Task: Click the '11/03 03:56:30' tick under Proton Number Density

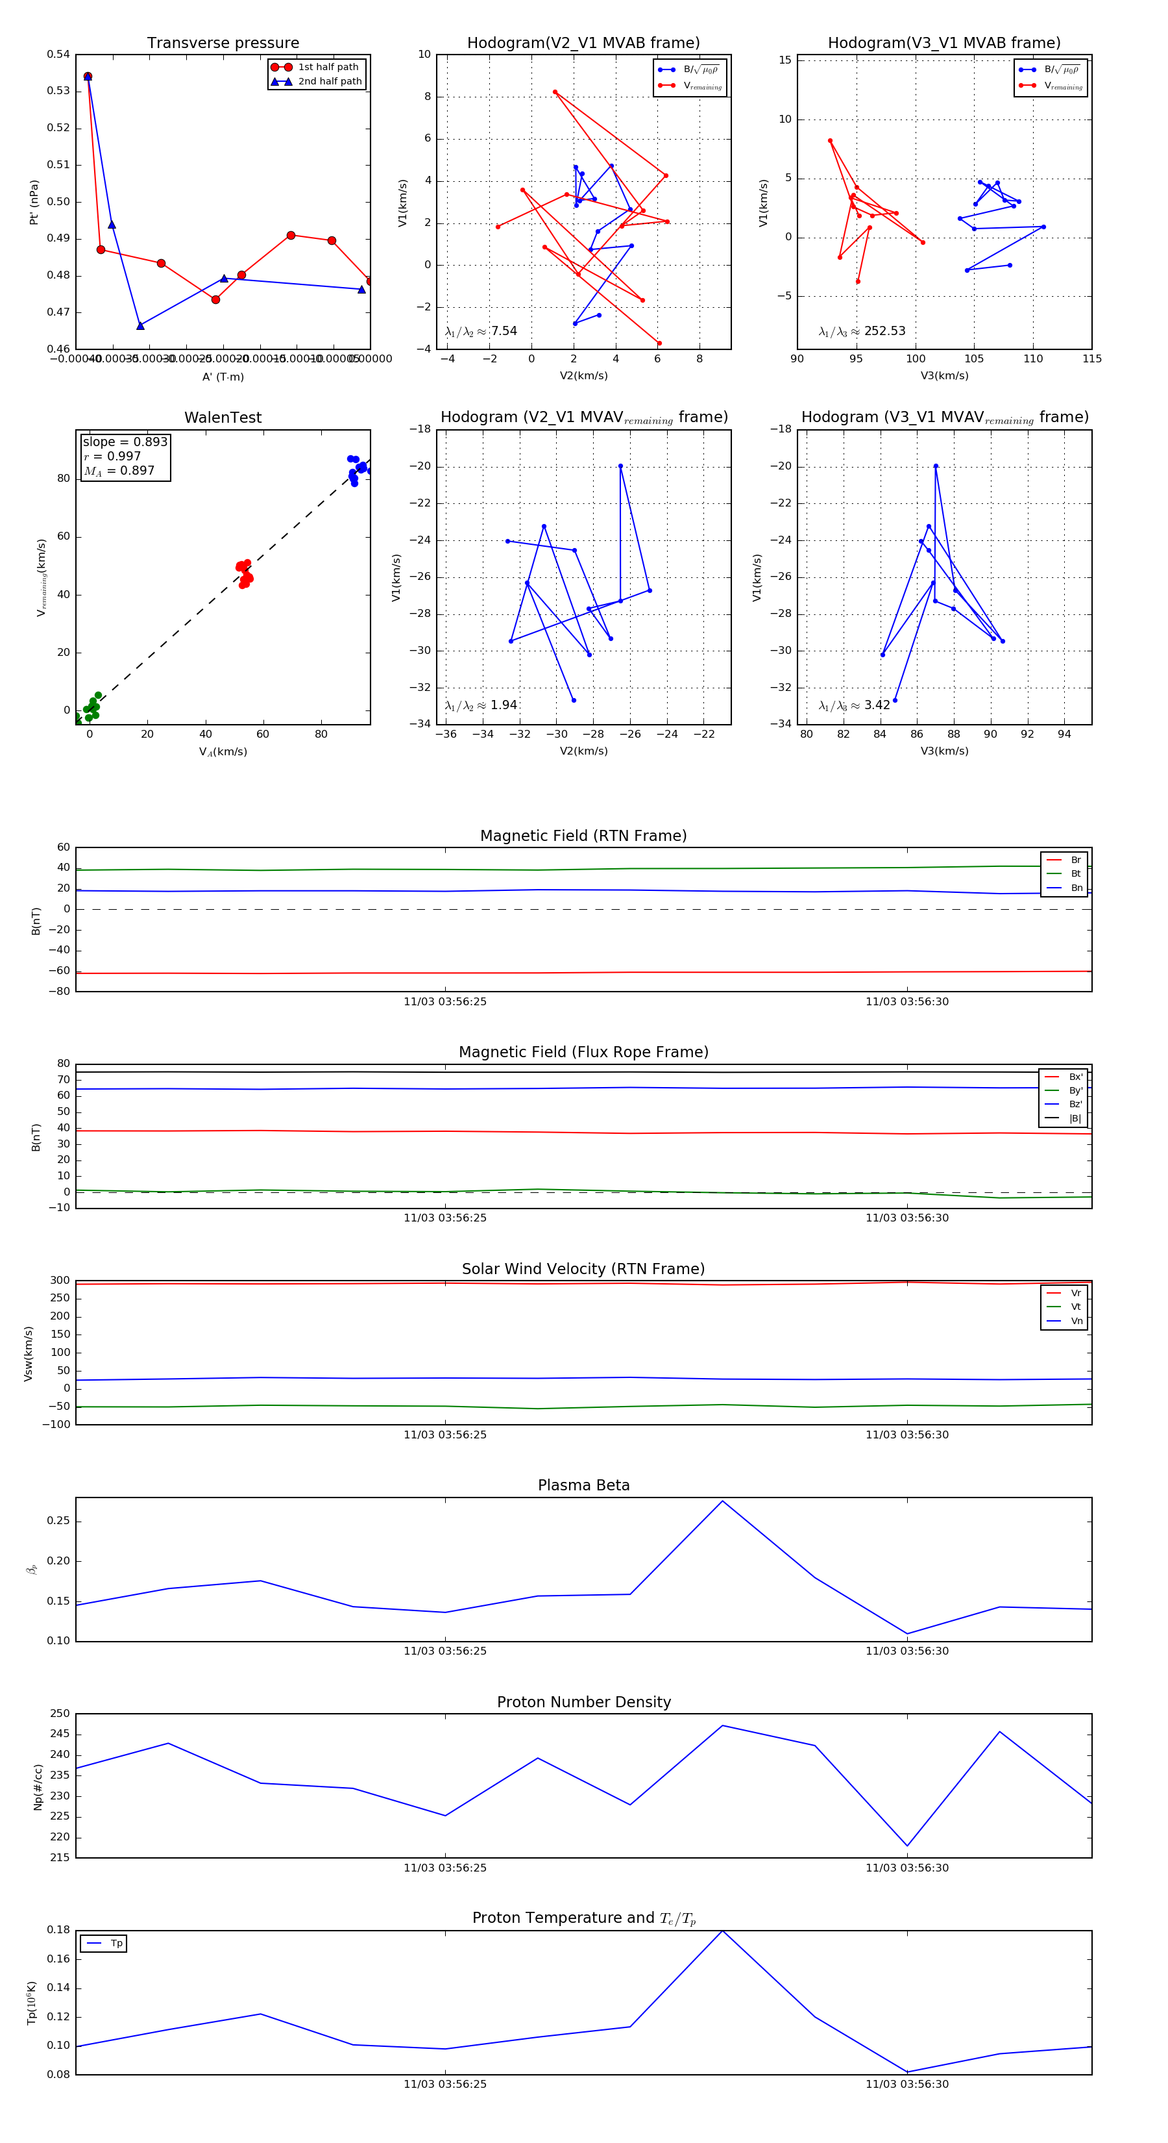Action: [x=907, y=1868]
